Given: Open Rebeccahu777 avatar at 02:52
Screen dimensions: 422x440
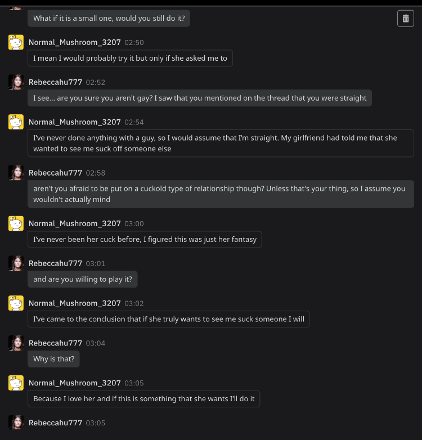Looking at the screenshot, I should click(16, 82).
